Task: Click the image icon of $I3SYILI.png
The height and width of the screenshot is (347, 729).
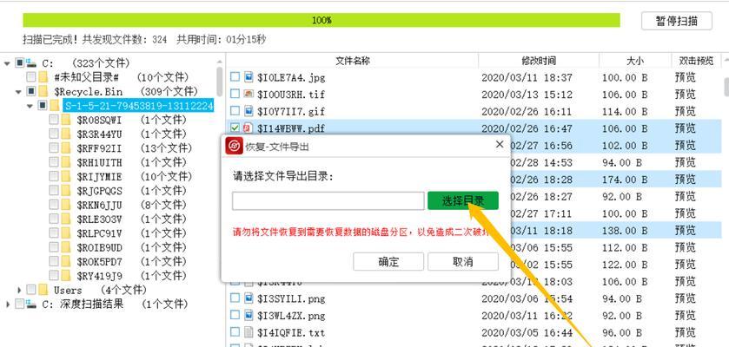Action: coord(249,298)
